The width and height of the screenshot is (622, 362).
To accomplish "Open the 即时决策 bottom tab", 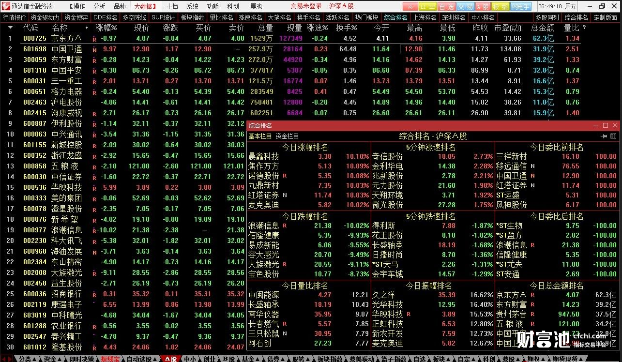I will pos(82,359).
